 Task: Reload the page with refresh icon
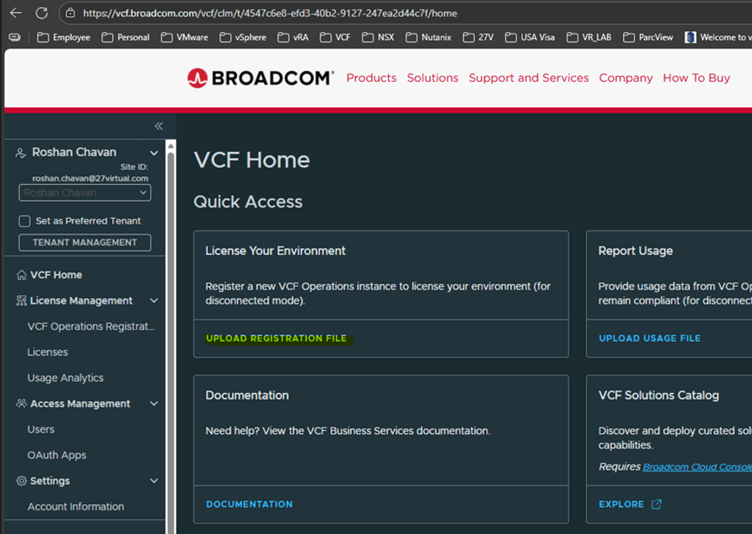[42, 13]
